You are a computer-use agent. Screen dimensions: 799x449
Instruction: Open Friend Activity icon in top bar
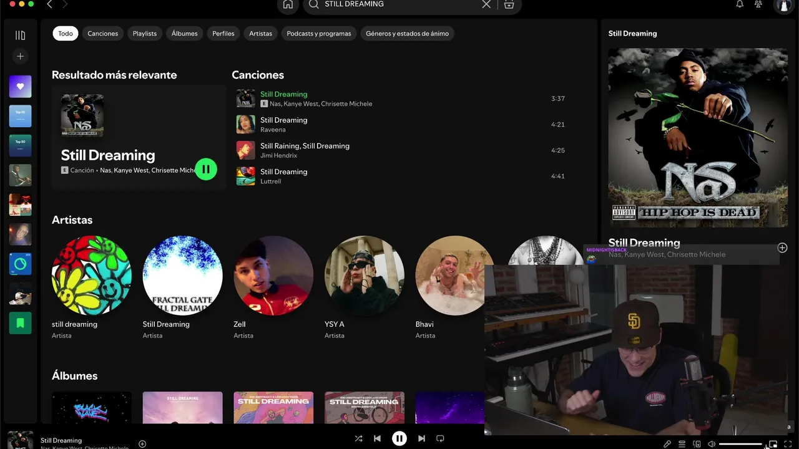[758, 4]
